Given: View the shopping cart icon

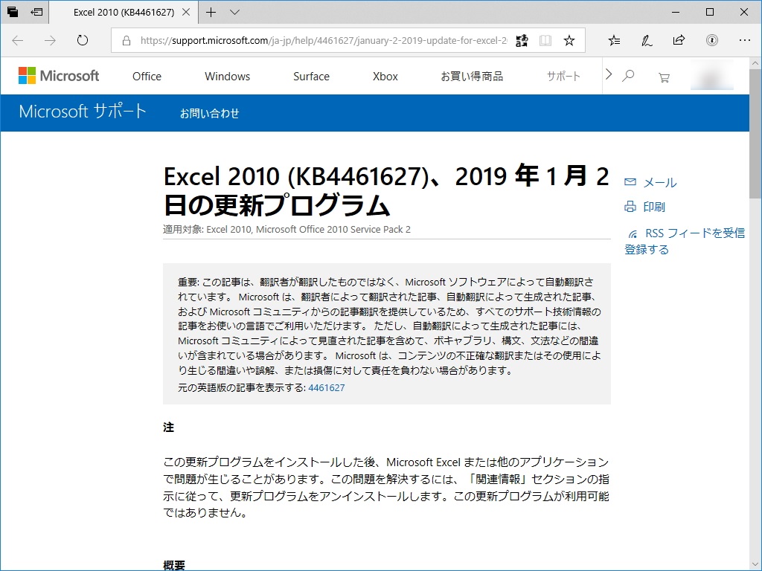Looking at the screenshot, I should (664, 77).
